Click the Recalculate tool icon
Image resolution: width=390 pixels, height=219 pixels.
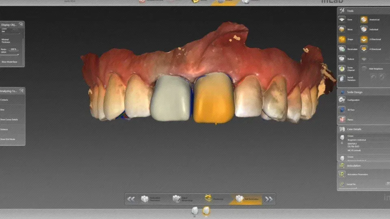[342, 49]
